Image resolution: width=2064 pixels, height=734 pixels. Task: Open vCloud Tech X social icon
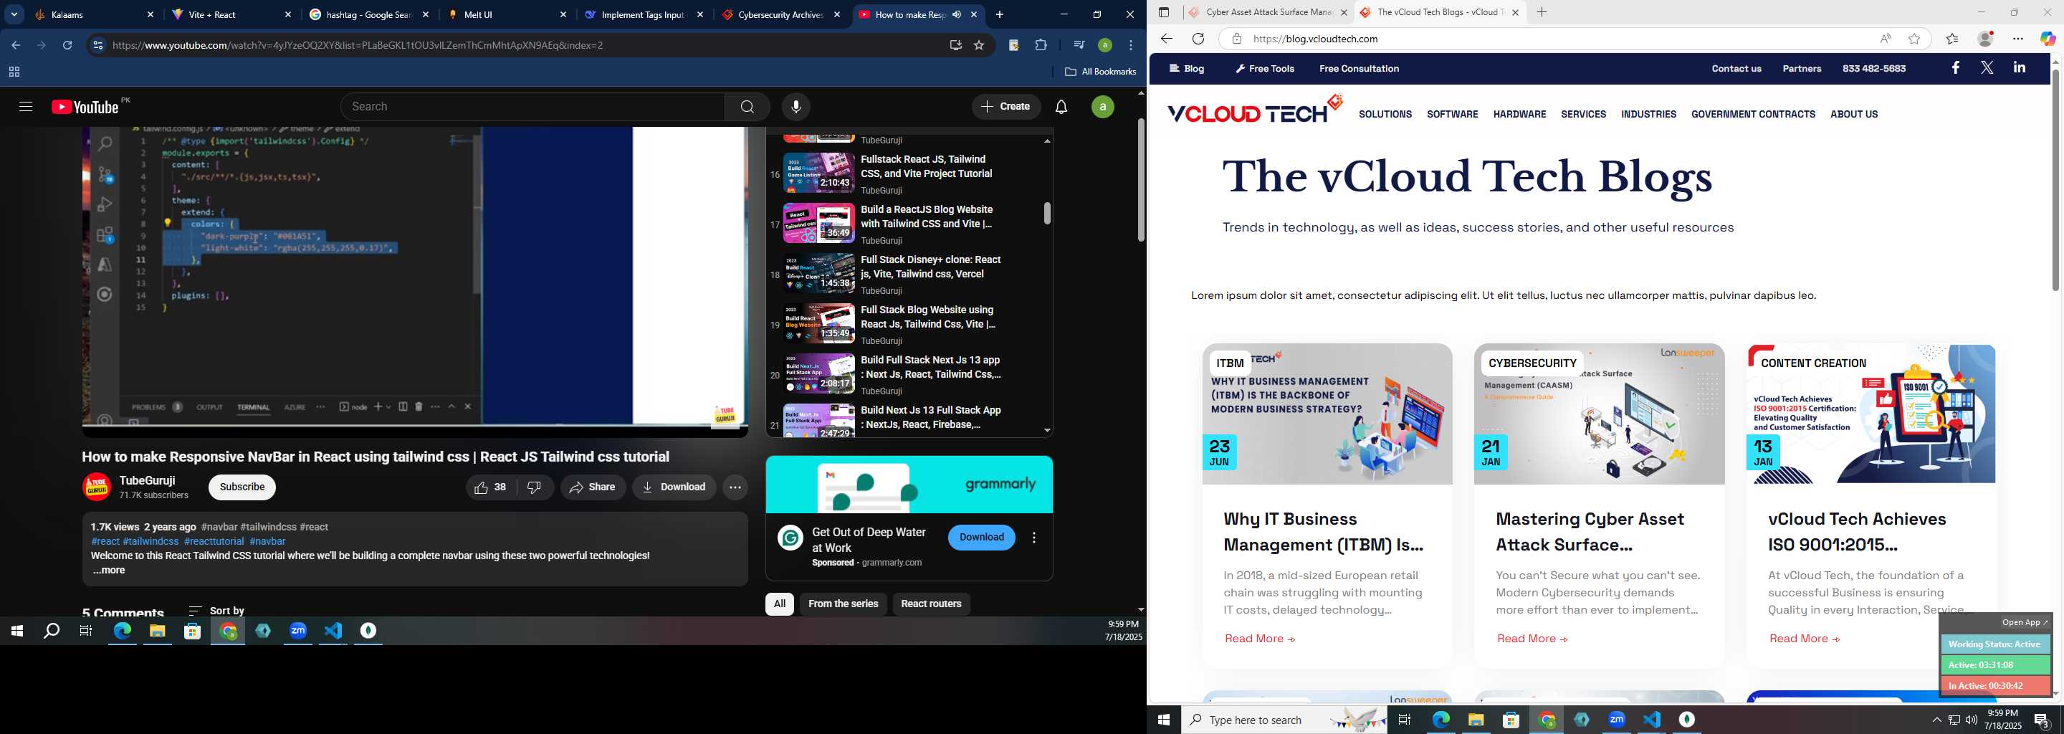point(1987,68)
